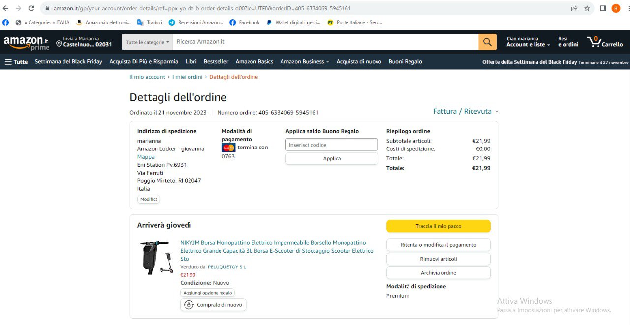Click the browser reload page icon
630x325 pixels.
click(31, 8)
